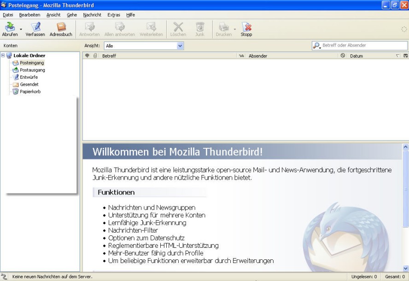Click the preview pane vertical scrollbar thumb
Screen dimensions: 409x281
[x=405, y=189]
